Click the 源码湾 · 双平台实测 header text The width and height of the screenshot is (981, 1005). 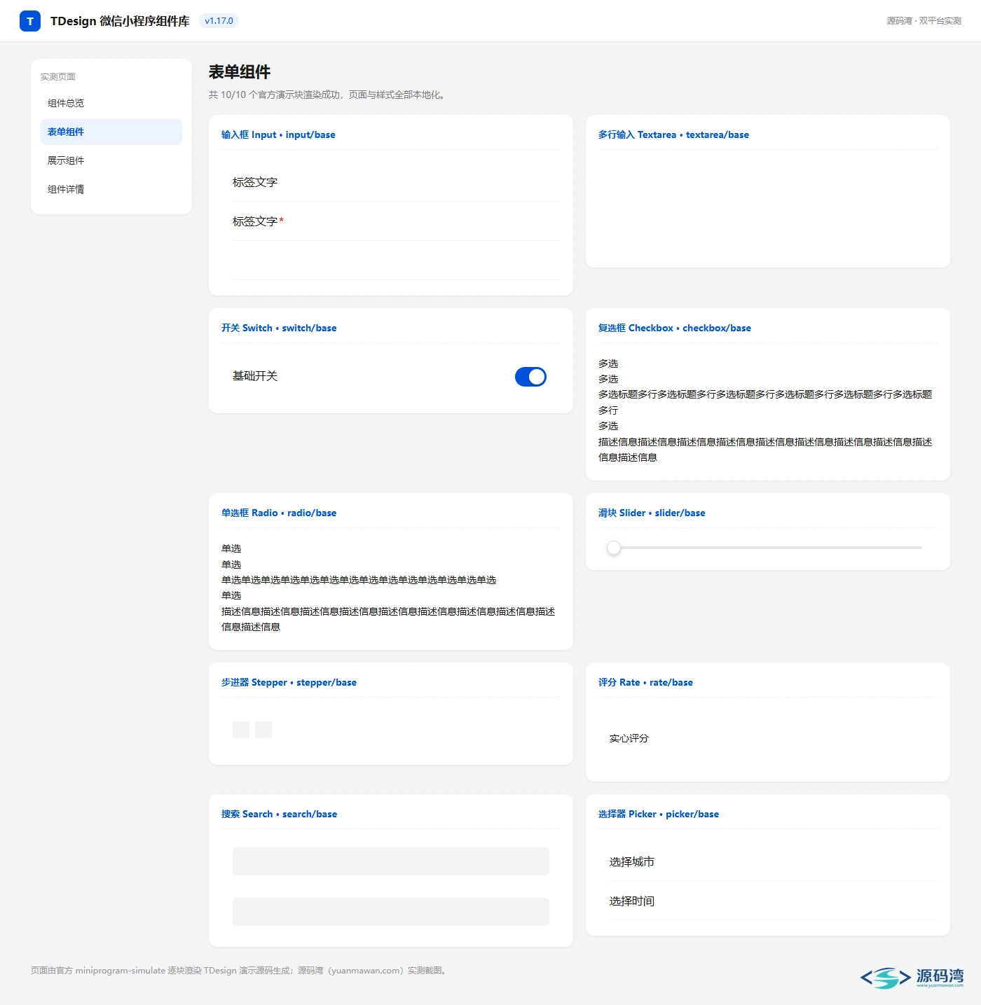[924, 21]
